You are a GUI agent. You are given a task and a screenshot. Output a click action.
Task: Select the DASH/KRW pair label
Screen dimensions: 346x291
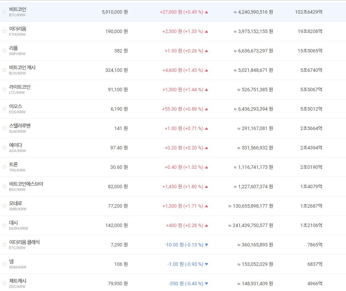[19, 228]
